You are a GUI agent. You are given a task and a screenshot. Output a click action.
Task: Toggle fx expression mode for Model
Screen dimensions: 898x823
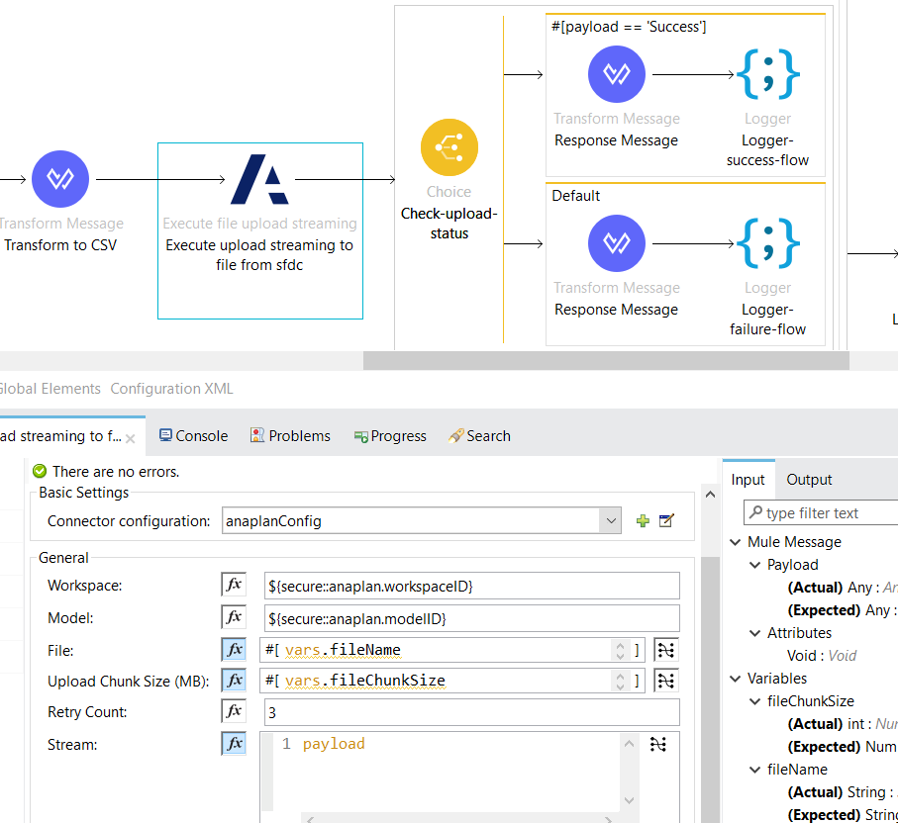tap(234, 617)
